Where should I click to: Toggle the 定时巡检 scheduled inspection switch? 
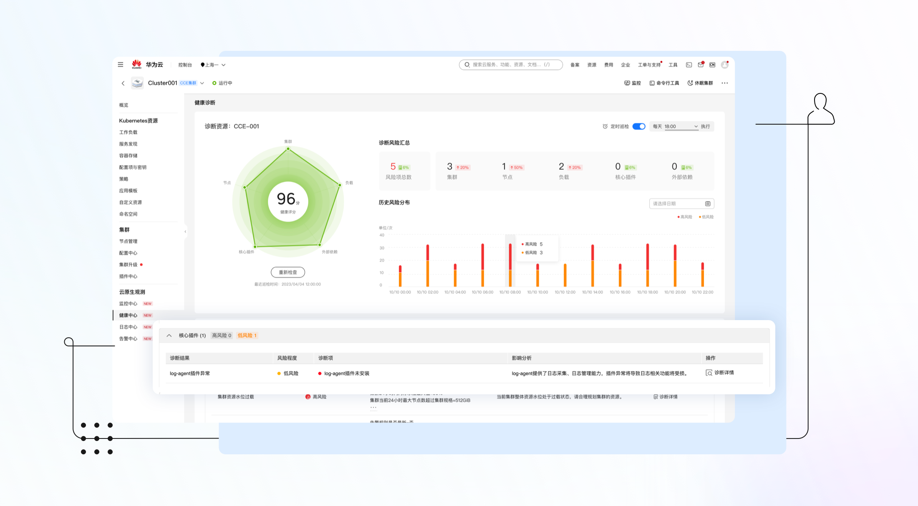pyautogui.click(x=638, y=126)
